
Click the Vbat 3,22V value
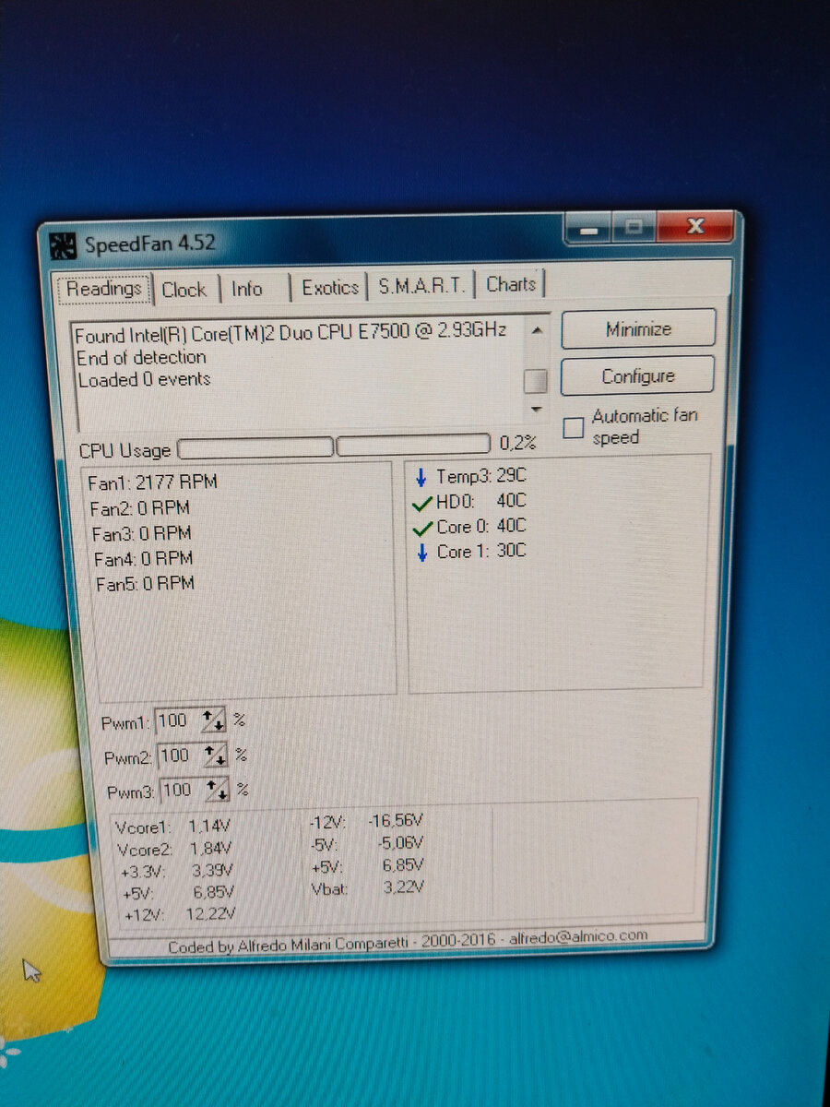tap(404, 887)
